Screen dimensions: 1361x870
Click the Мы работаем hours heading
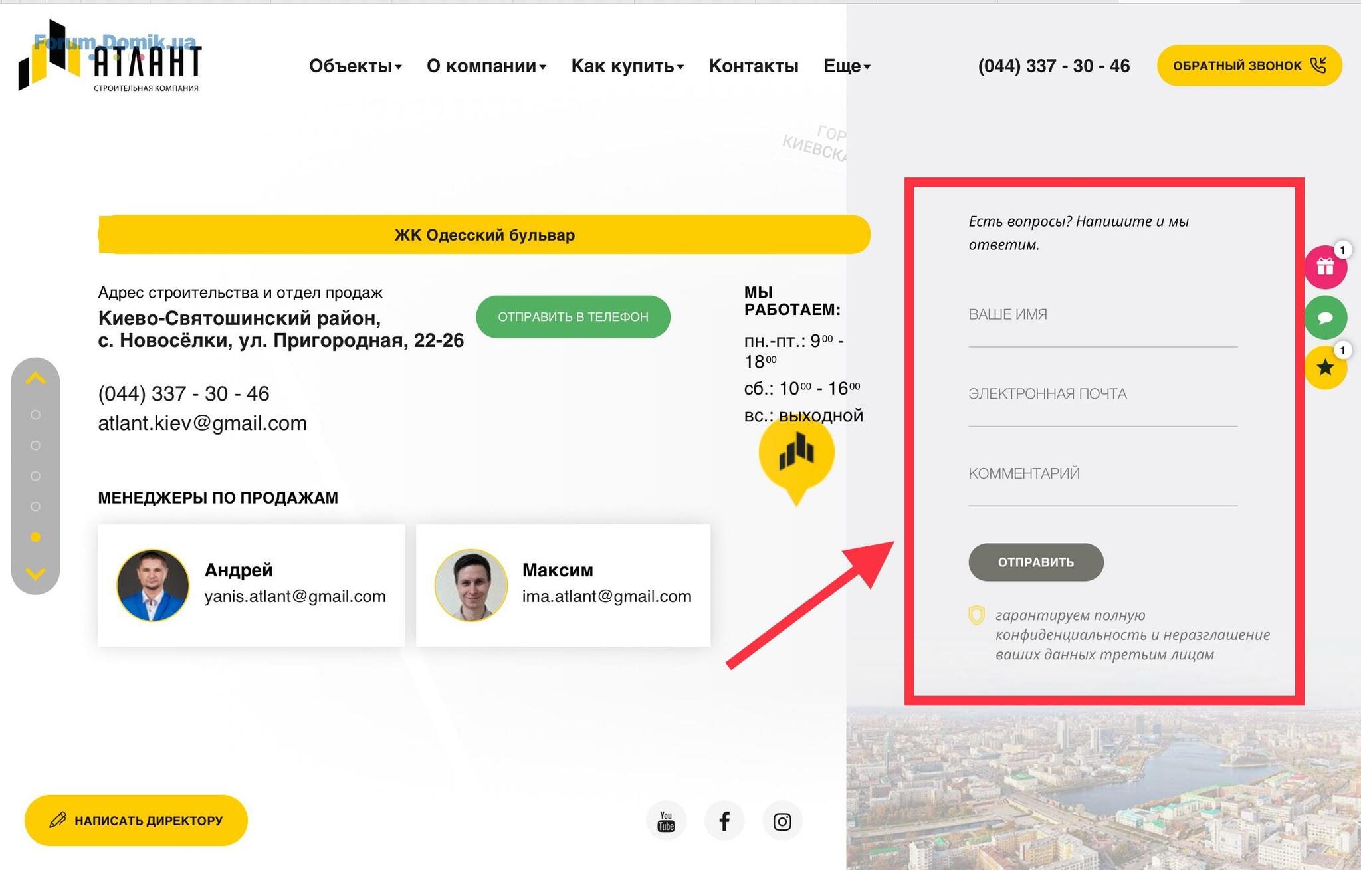[x=792, y=301]
